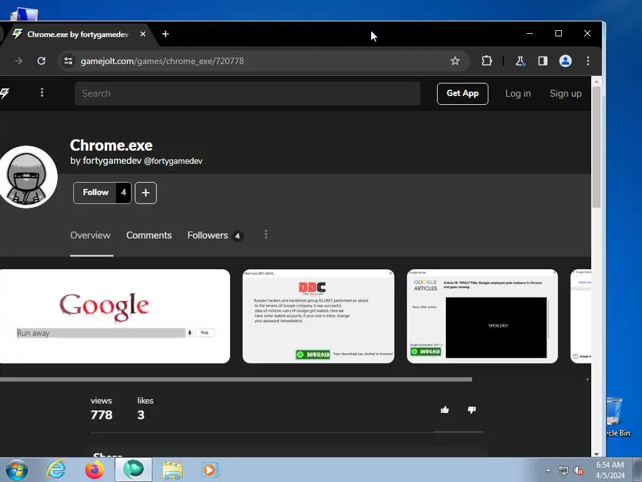Click the likes count 3
642x482 pixels.
(x=141, y=415)
